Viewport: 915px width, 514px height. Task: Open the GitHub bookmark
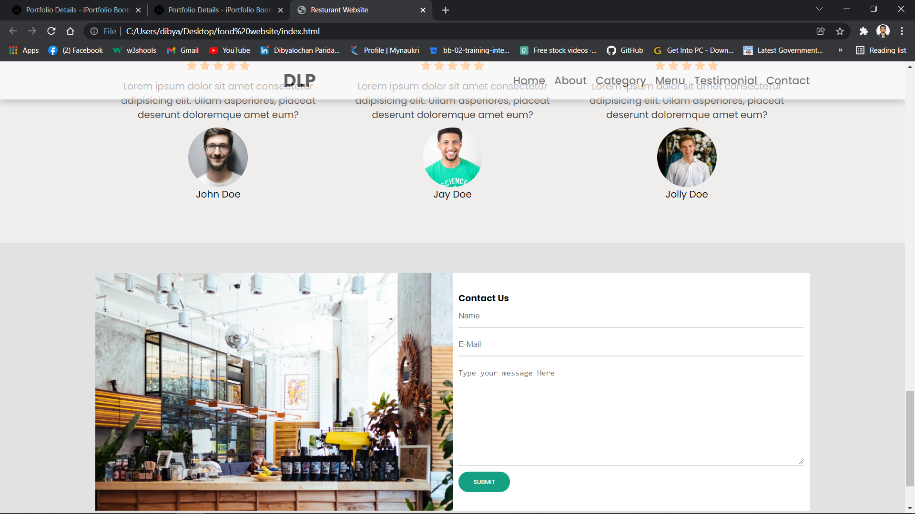[x=625, y=50]
